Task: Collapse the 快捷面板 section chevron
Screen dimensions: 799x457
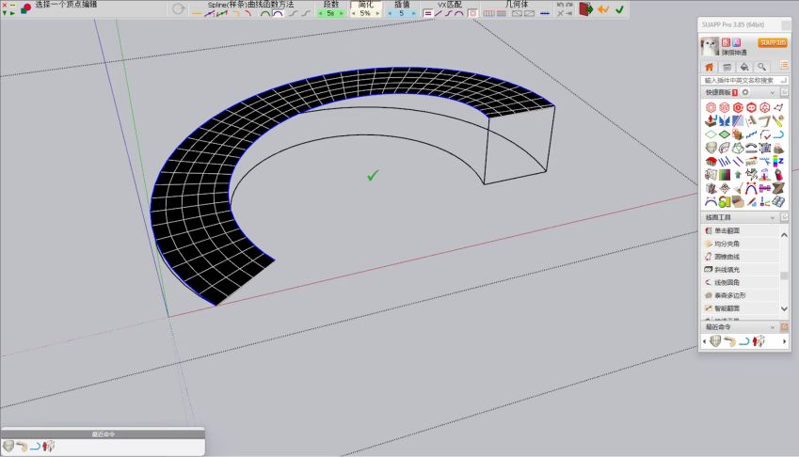Action: [x=773, y=92]
